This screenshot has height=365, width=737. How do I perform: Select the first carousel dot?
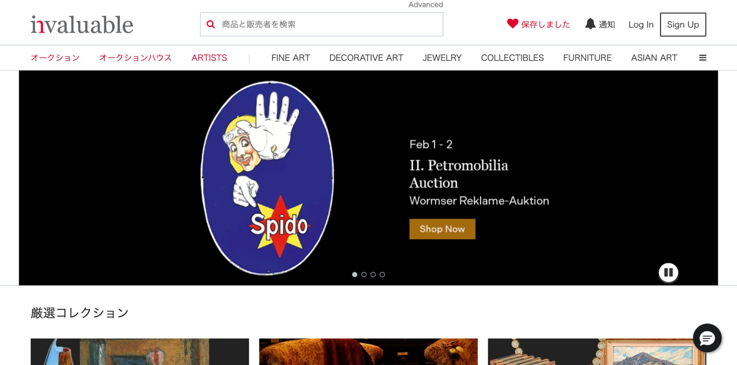pos(355,274)
